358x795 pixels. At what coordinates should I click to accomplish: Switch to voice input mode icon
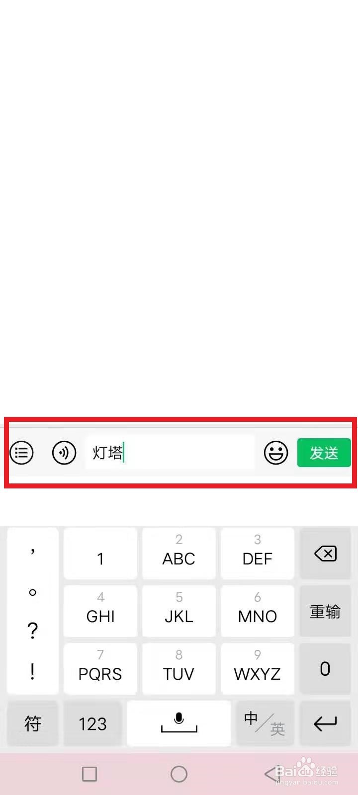pos(64,453)
